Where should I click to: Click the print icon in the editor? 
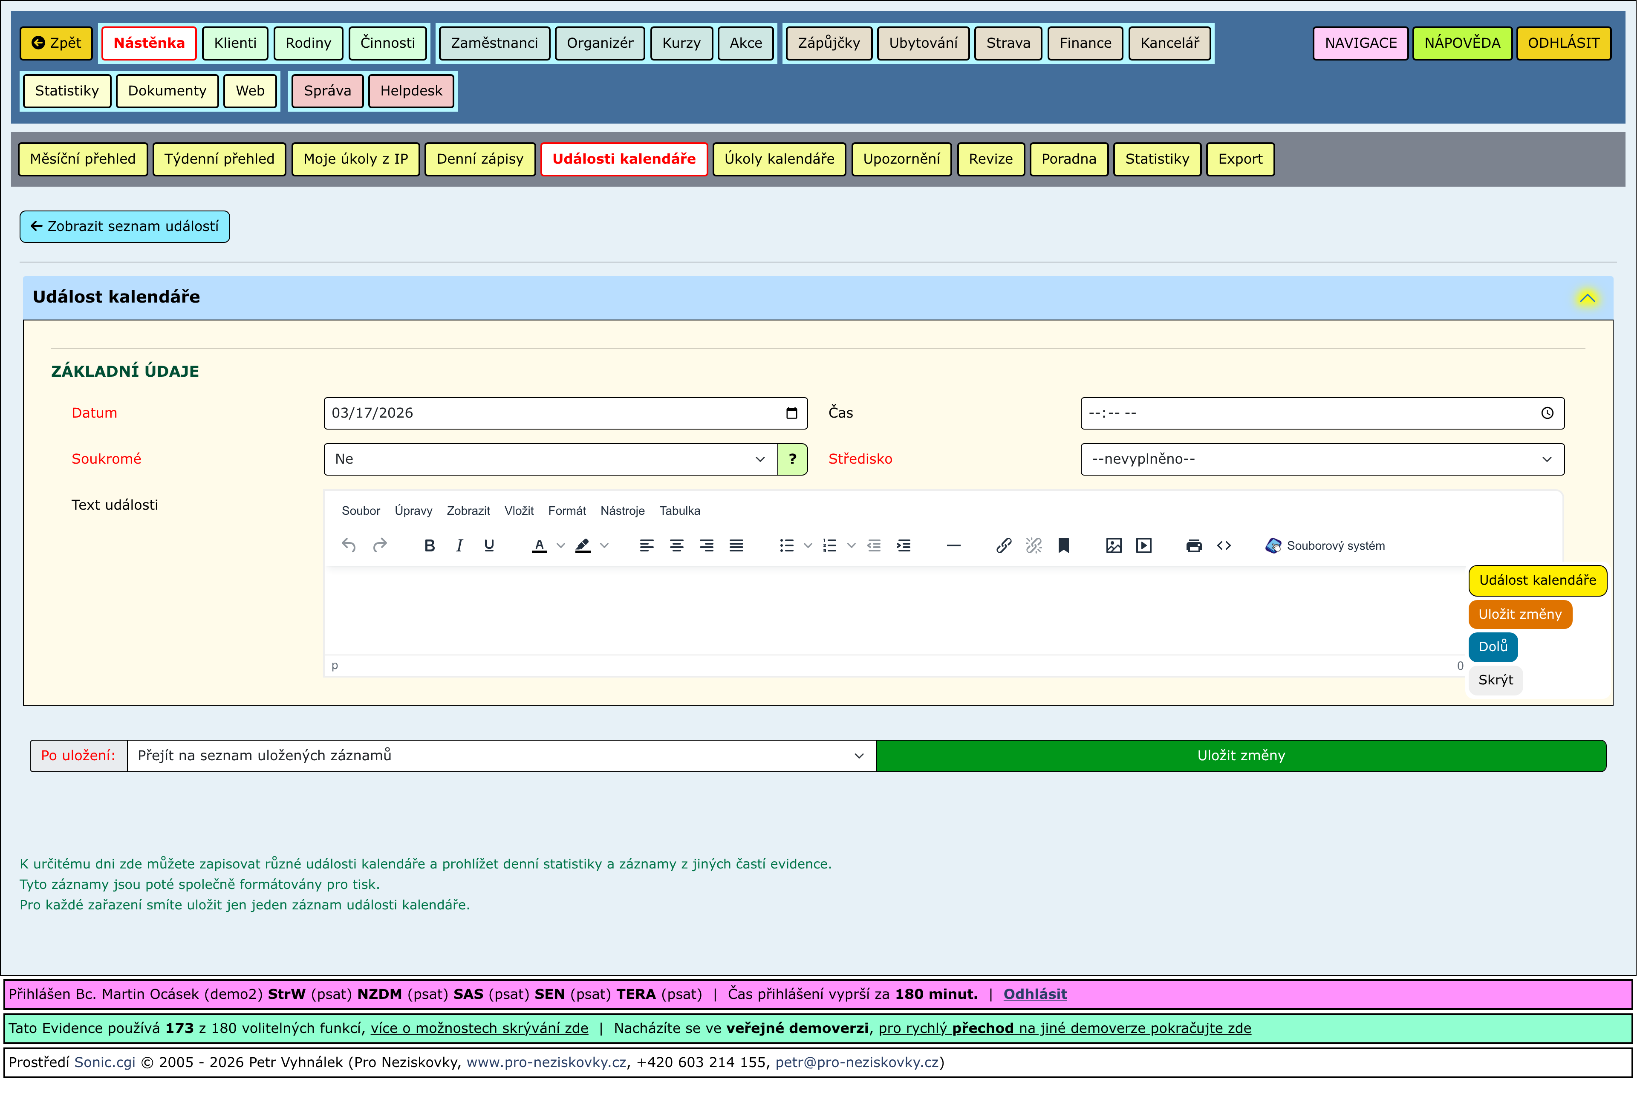coord(1194,546)
